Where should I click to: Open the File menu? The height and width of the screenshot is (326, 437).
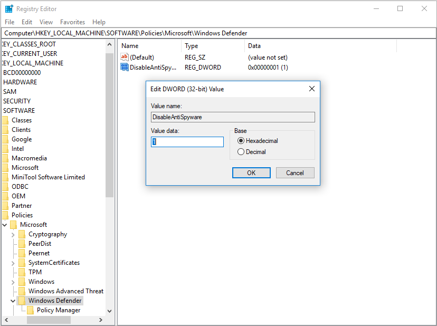point(9,22)
